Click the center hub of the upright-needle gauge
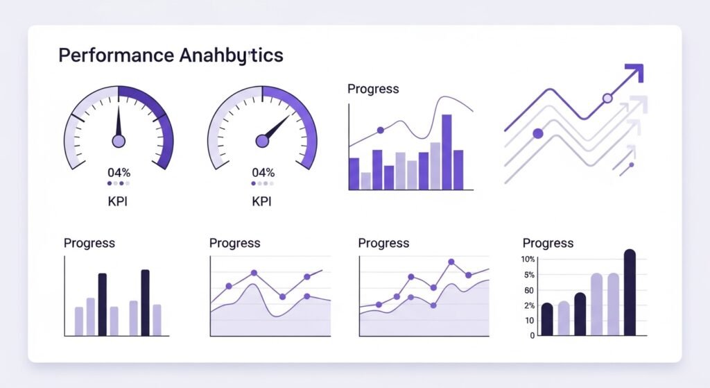Screen dimensions: 710x388 [119, 141]
